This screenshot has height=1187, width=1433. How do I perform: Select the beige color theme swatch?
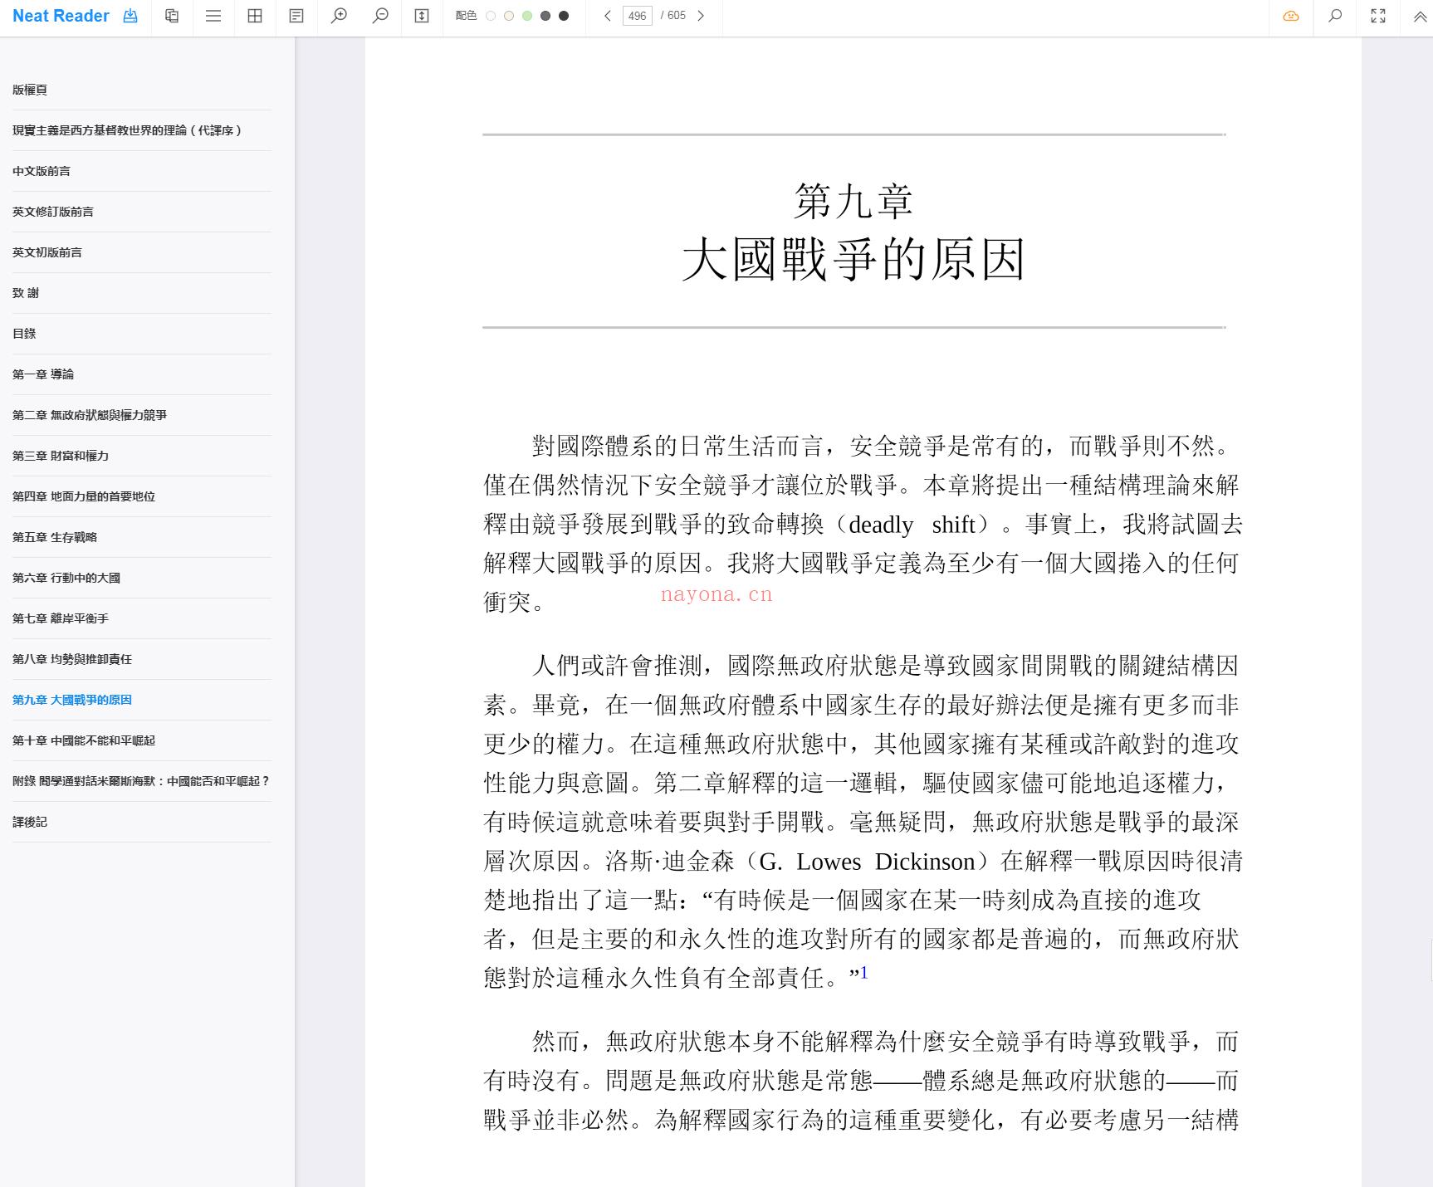coord(509,16)
